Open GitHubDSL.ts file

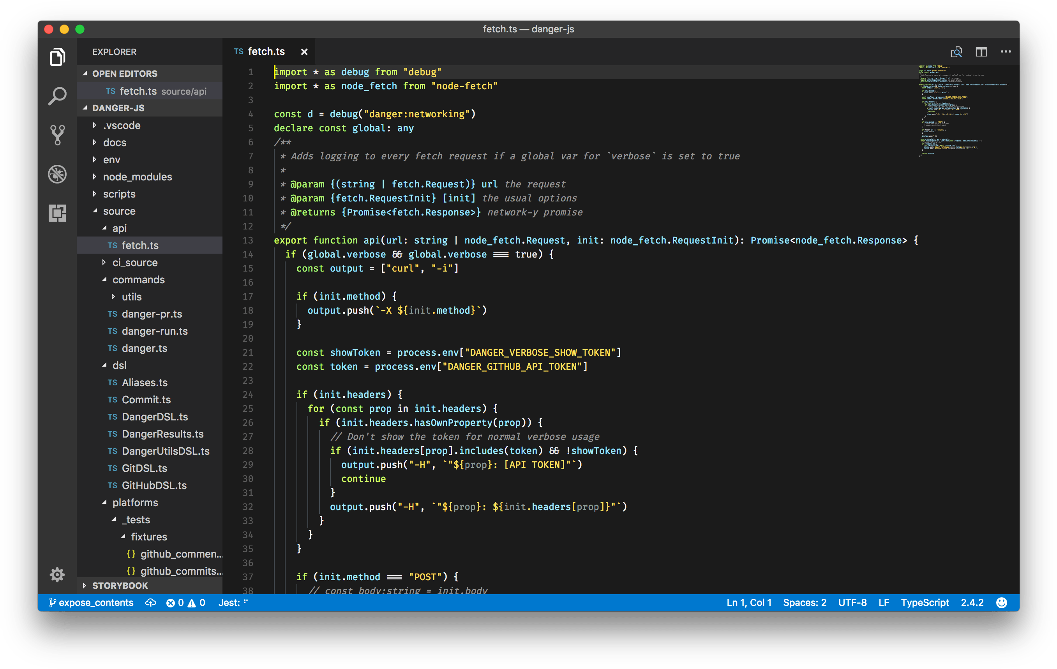tap(150, 485)
